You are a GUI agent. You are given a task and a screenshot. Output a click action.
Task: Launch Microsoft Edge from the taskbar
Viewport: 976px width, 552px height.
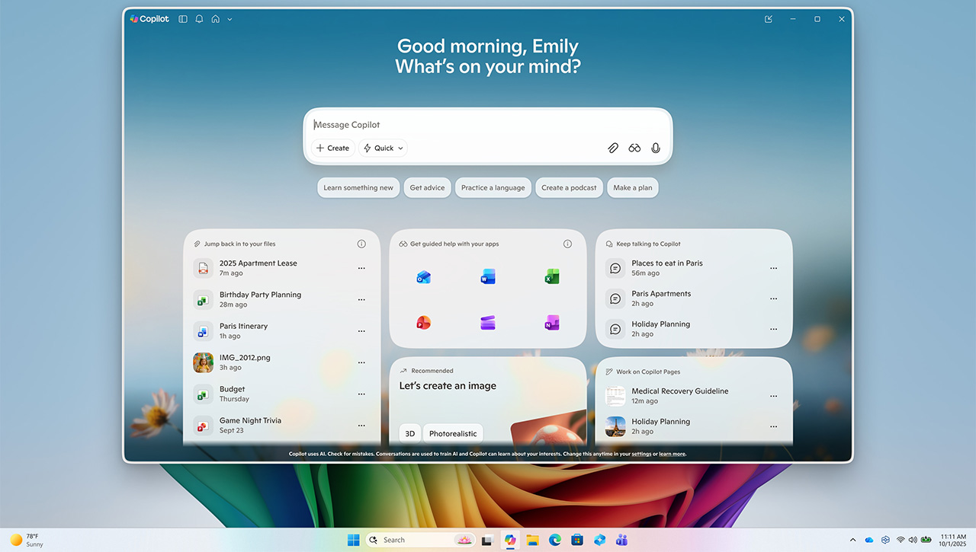click(555, 540)
